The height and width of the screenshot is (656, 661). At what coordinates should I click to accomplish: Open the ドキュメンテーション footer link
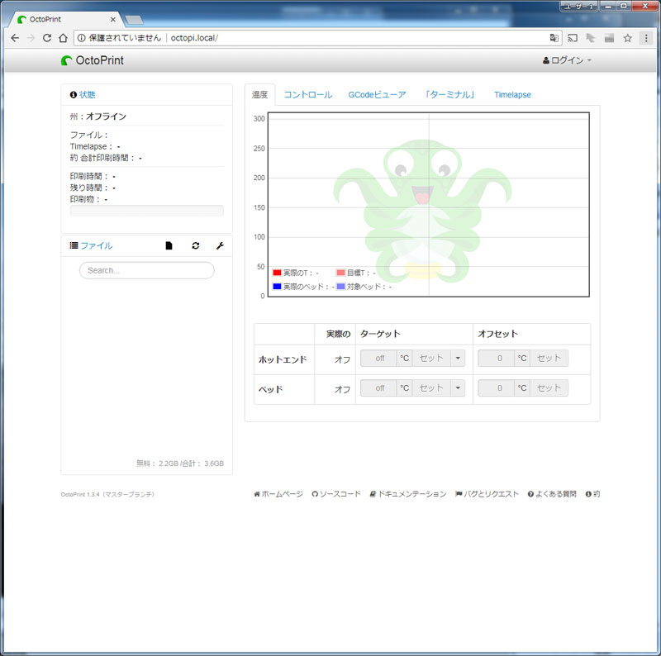pos(408,494)
